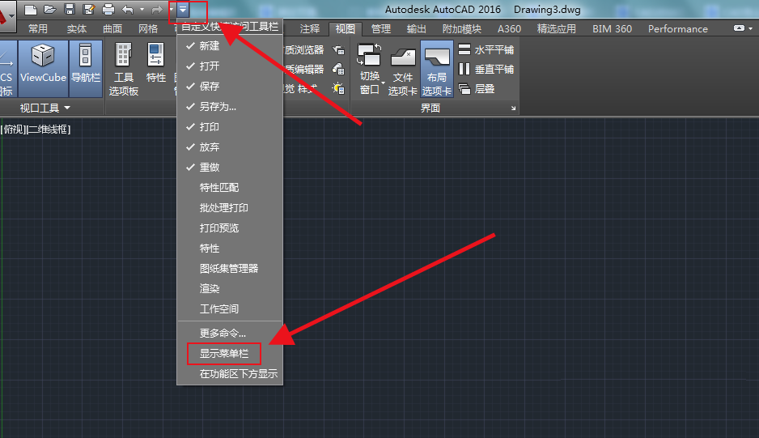Toggle the UCS icon button

7,68
